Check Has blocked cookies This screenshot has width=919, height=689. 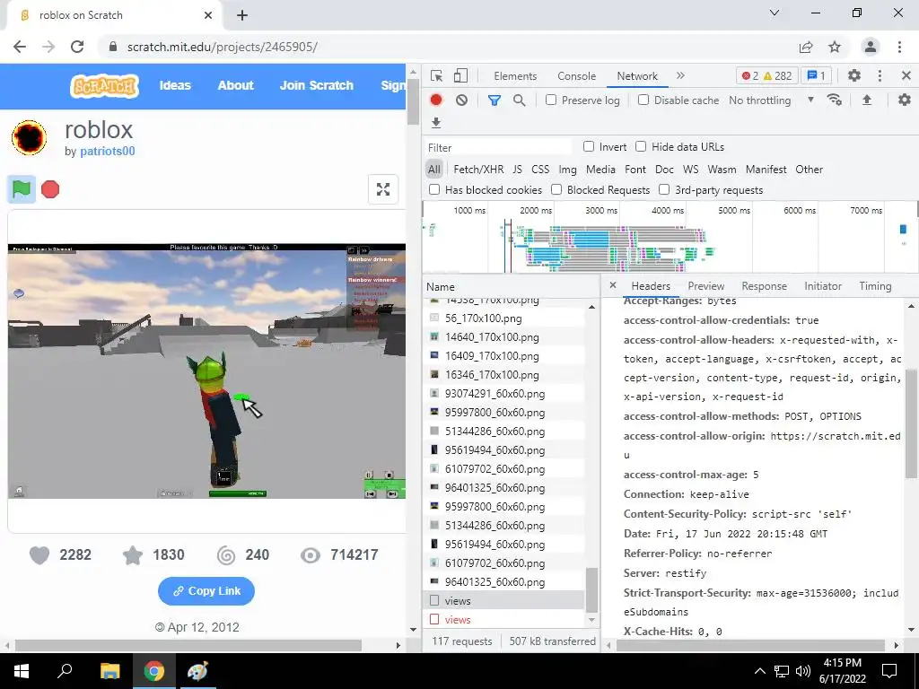tap(434, 190)
